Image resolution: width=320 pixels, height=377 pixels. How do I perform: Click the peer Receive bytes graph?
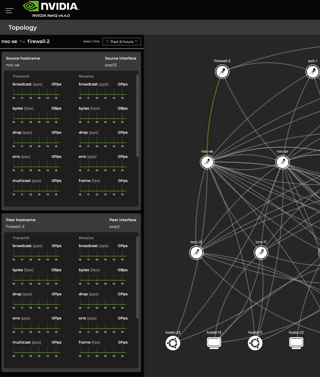coord(103,279)
